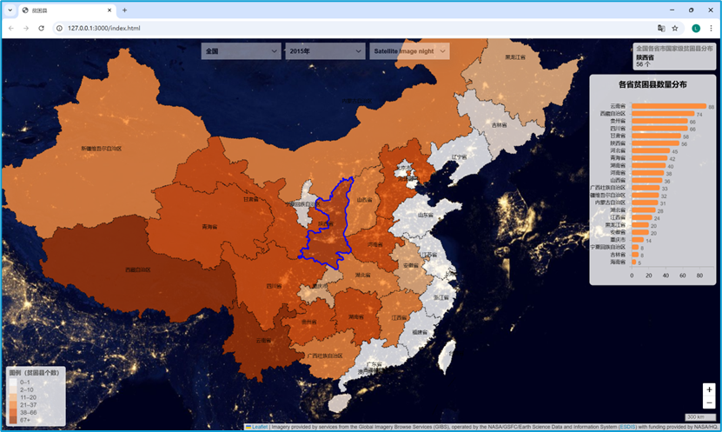
Task: Click the 各省贫困县数量分布 chart title
Action: pyautogui.click(x=652, y=84)
